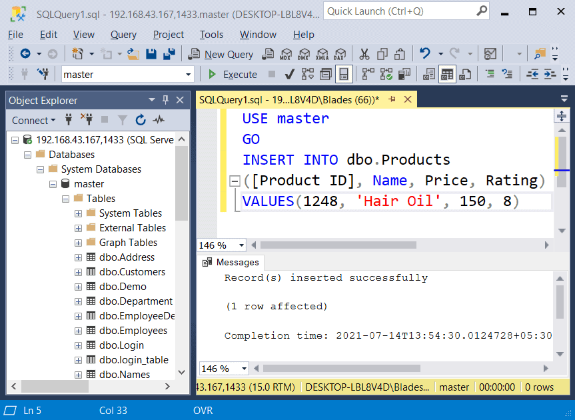Open the Query menu
Image resolution: width=575 pixels, height=420 pixels.
pos(123,35)
